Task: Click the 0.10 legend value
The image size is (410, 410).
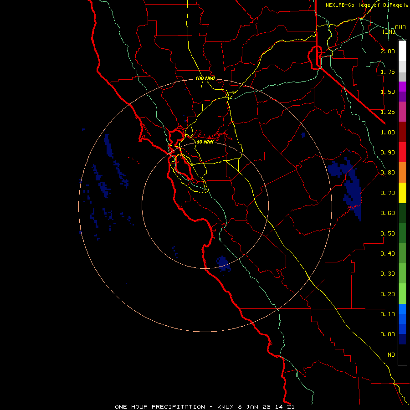Action: tap(388, 314)
